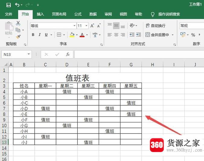Open Copy options dropdown arrow

coord(23,30)
